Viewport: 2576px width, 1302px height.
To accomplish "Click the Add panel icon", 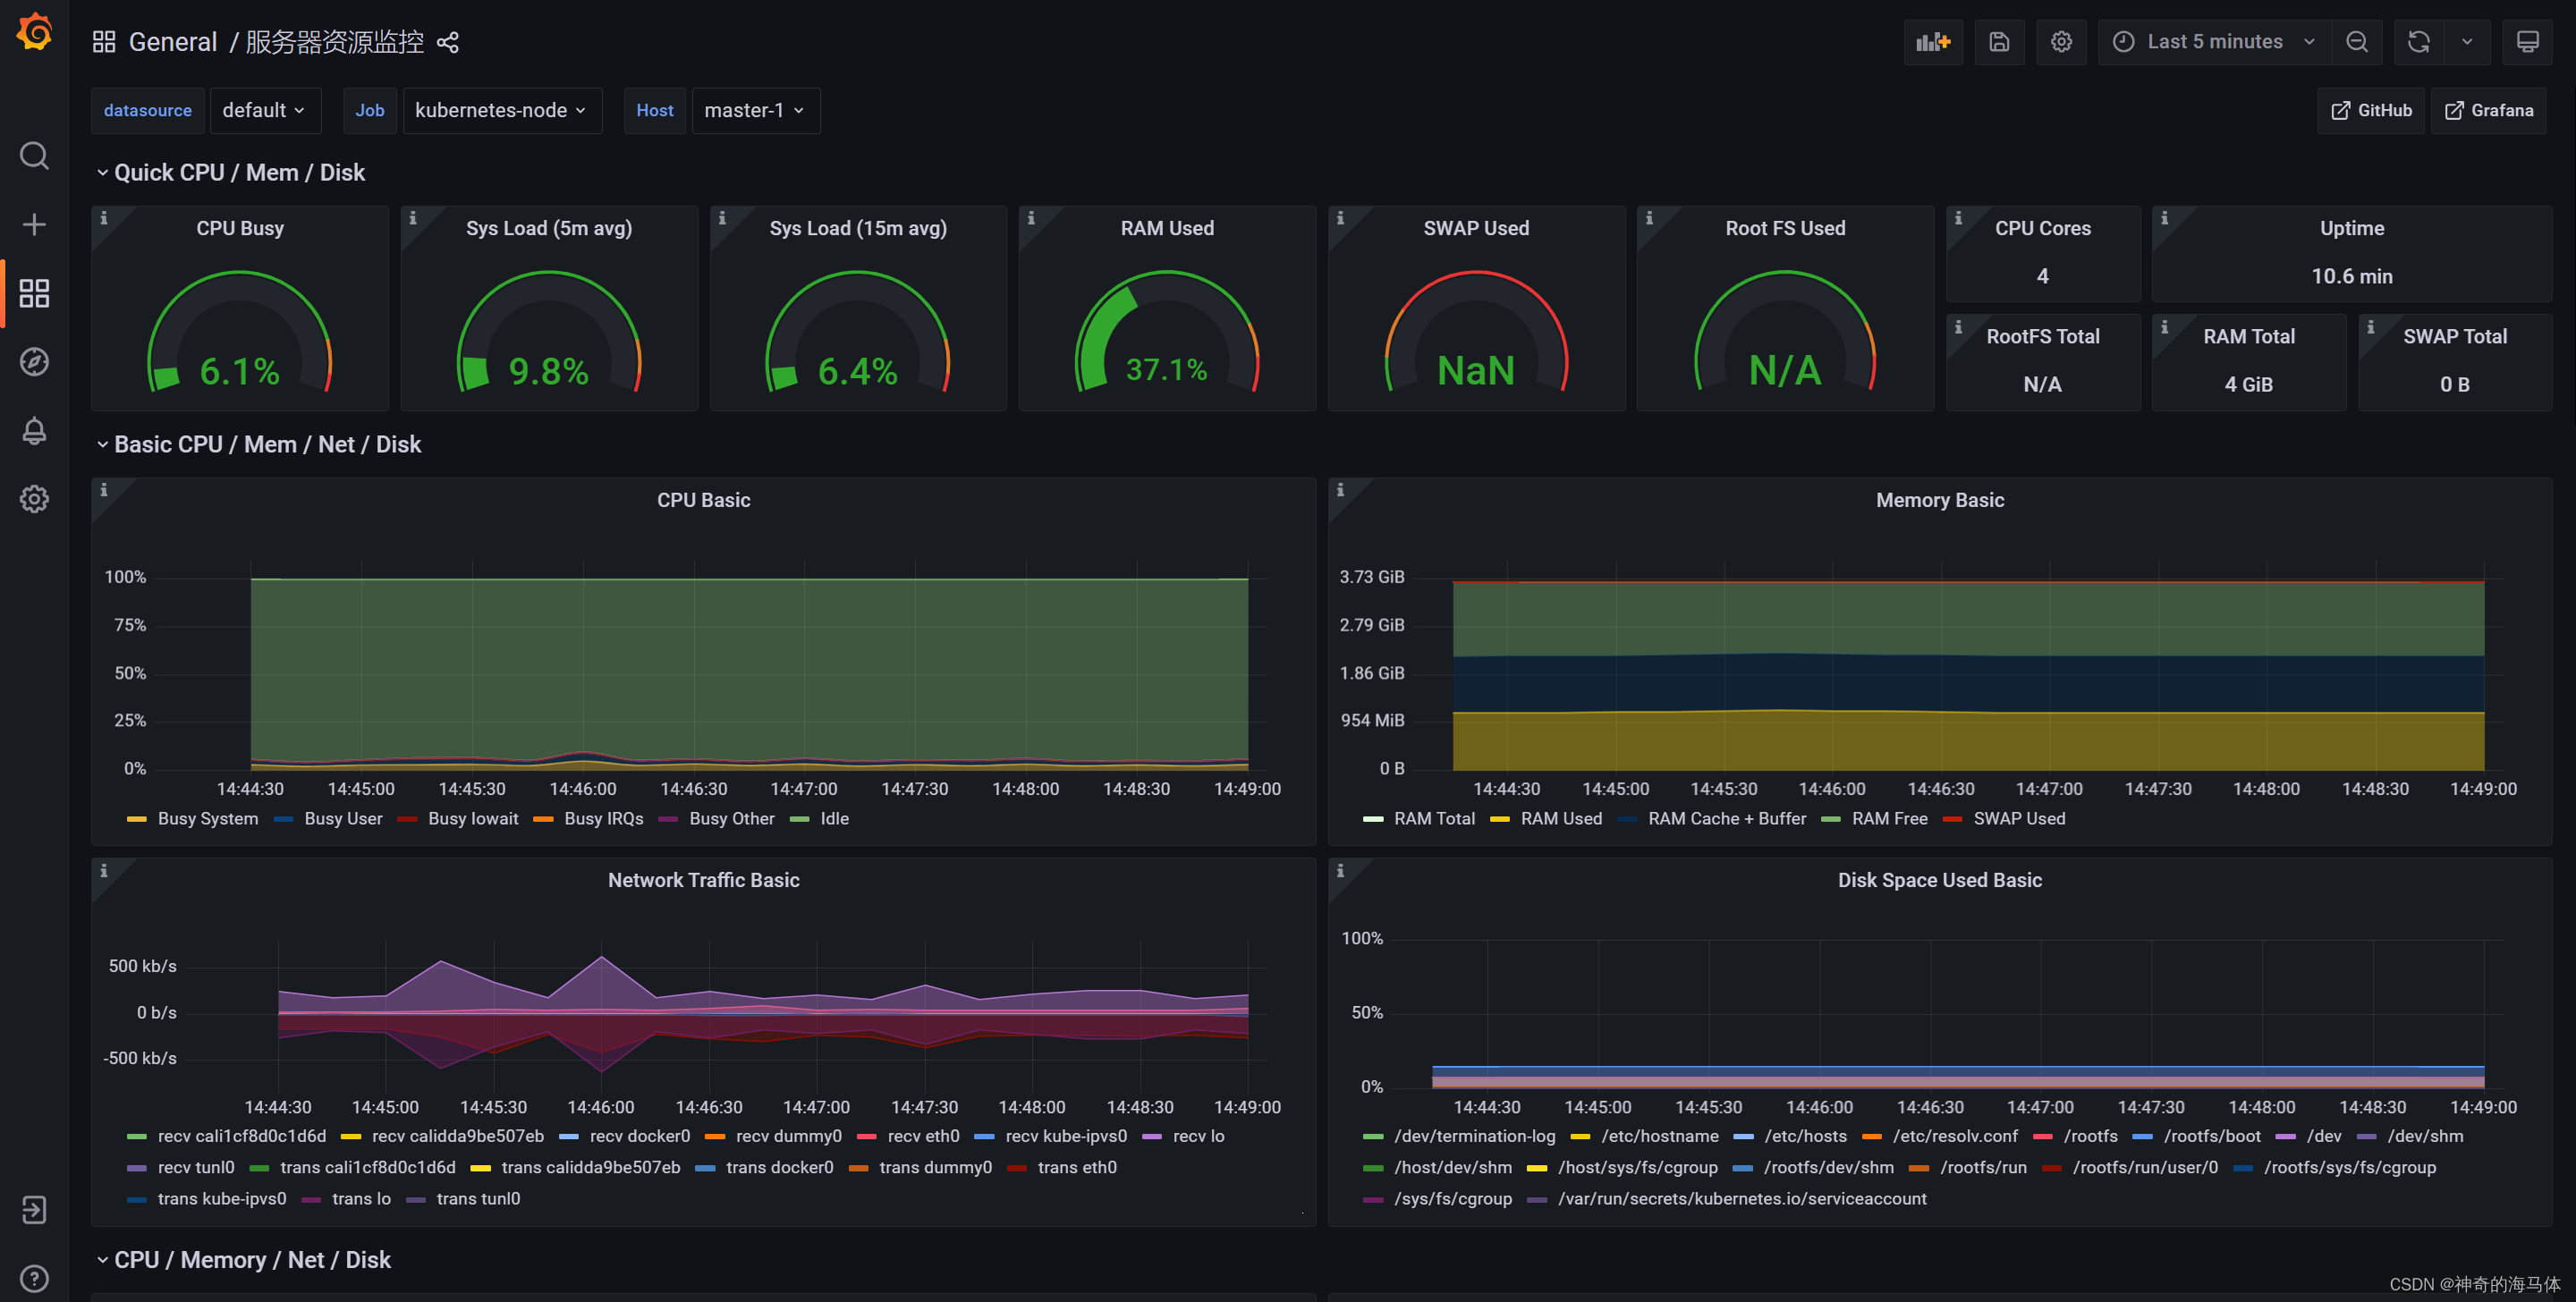I will pyautogui.click(x=1933, y=42).
